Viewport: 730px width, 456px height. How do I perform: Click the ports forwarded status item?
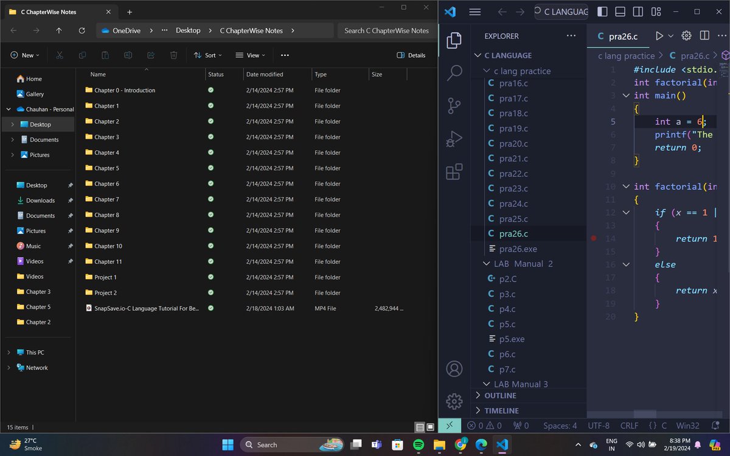click(521, 426)
